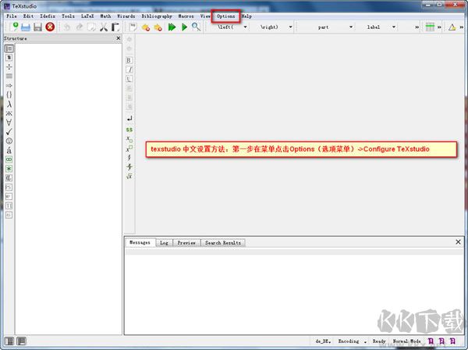Toggle the side panel with the bottom-left icon
Viewport: 468px width, 350px height.
tap(9, 341)
